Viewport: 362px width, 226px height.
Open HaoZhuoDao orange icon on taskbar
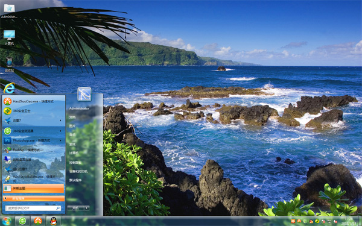tap(38, 221)
